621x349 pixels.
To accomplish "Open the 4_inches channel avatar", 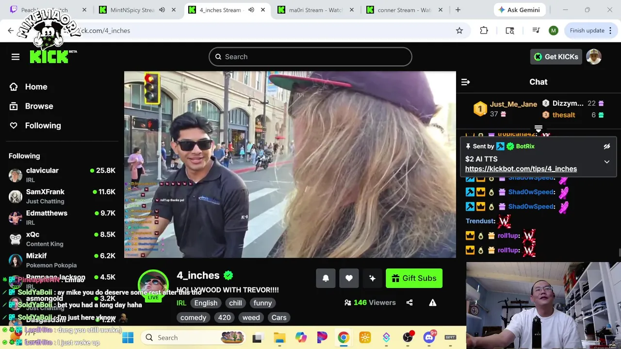I will click(153, 286).
